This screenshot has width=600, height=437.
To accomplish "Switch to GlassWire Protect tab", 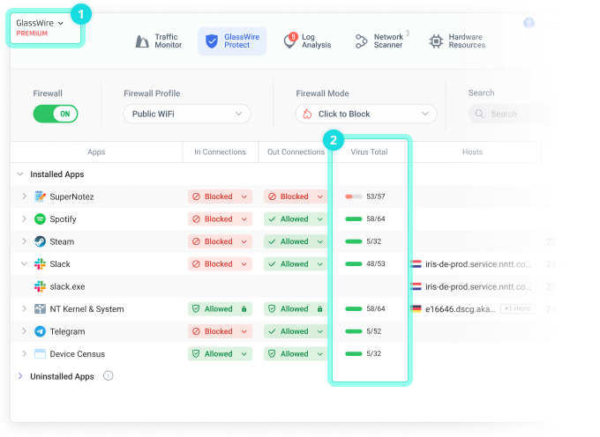I will (x=232, y=41).
